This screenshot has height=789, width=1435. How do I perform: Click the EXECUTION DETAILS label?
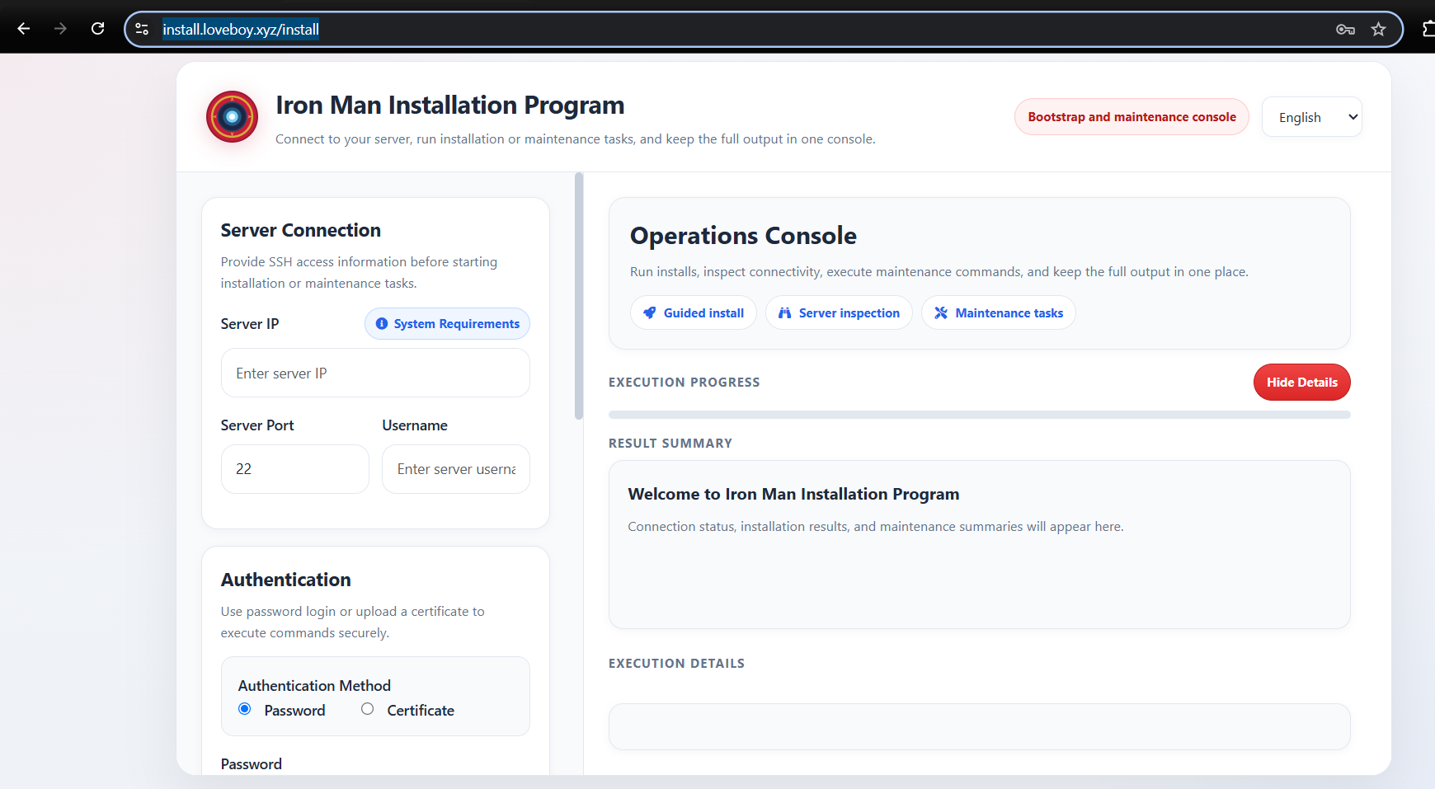coord(676,664)
